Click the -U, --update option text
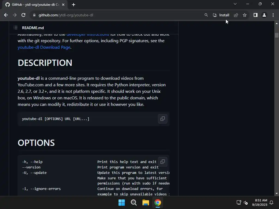Screen dimensions: 279x209 point(34,173)
